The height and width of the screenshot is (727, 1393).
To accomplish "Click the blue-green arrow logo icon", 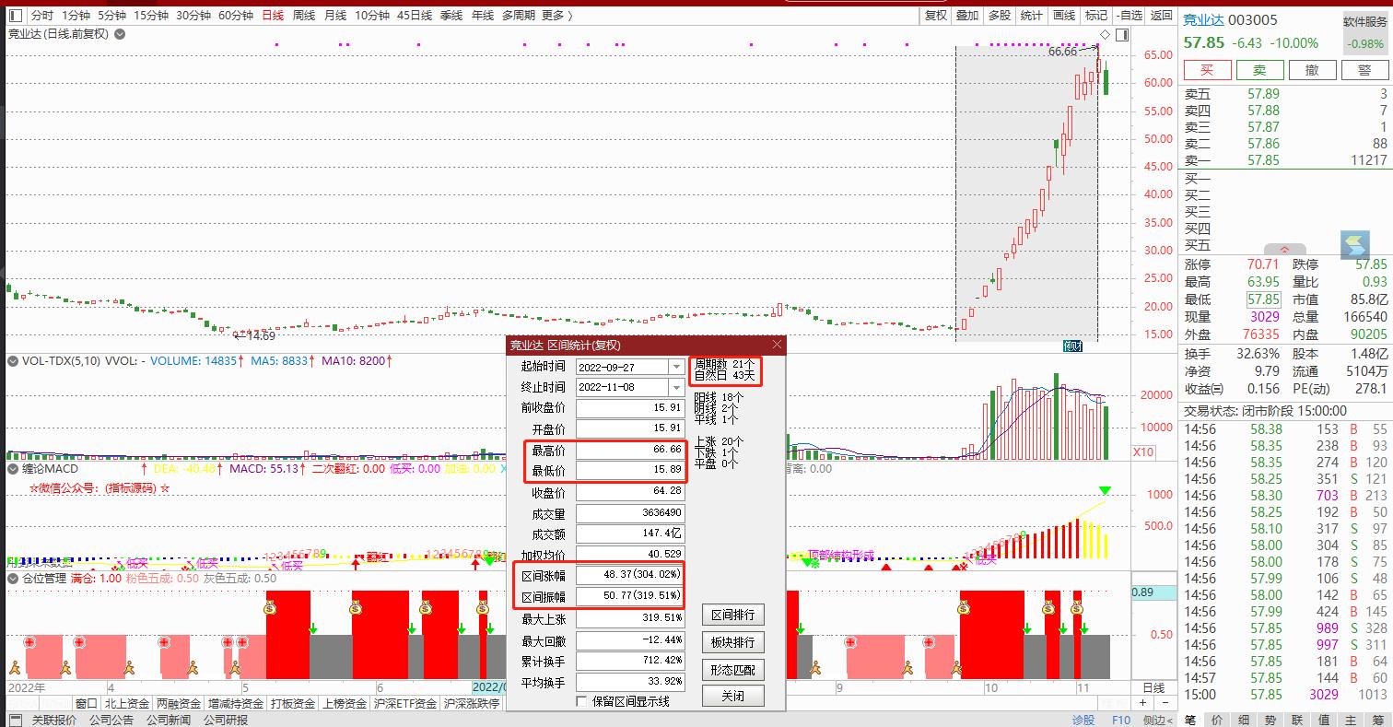I will tap(1355, 245).
